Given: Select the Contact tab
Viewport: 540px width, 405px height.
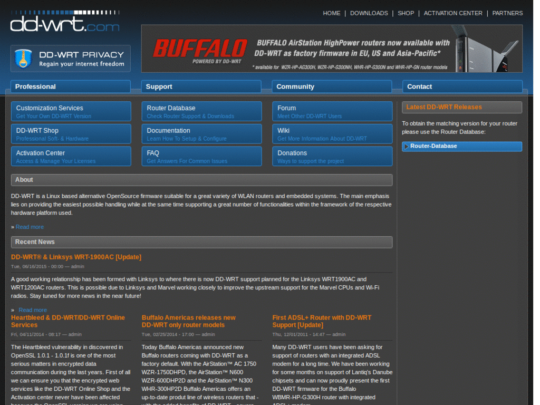Looking at the screenshot, I should pos(462,86).
